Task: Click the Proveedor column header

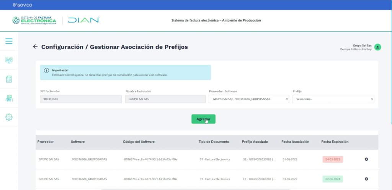Action: [46, 142]
